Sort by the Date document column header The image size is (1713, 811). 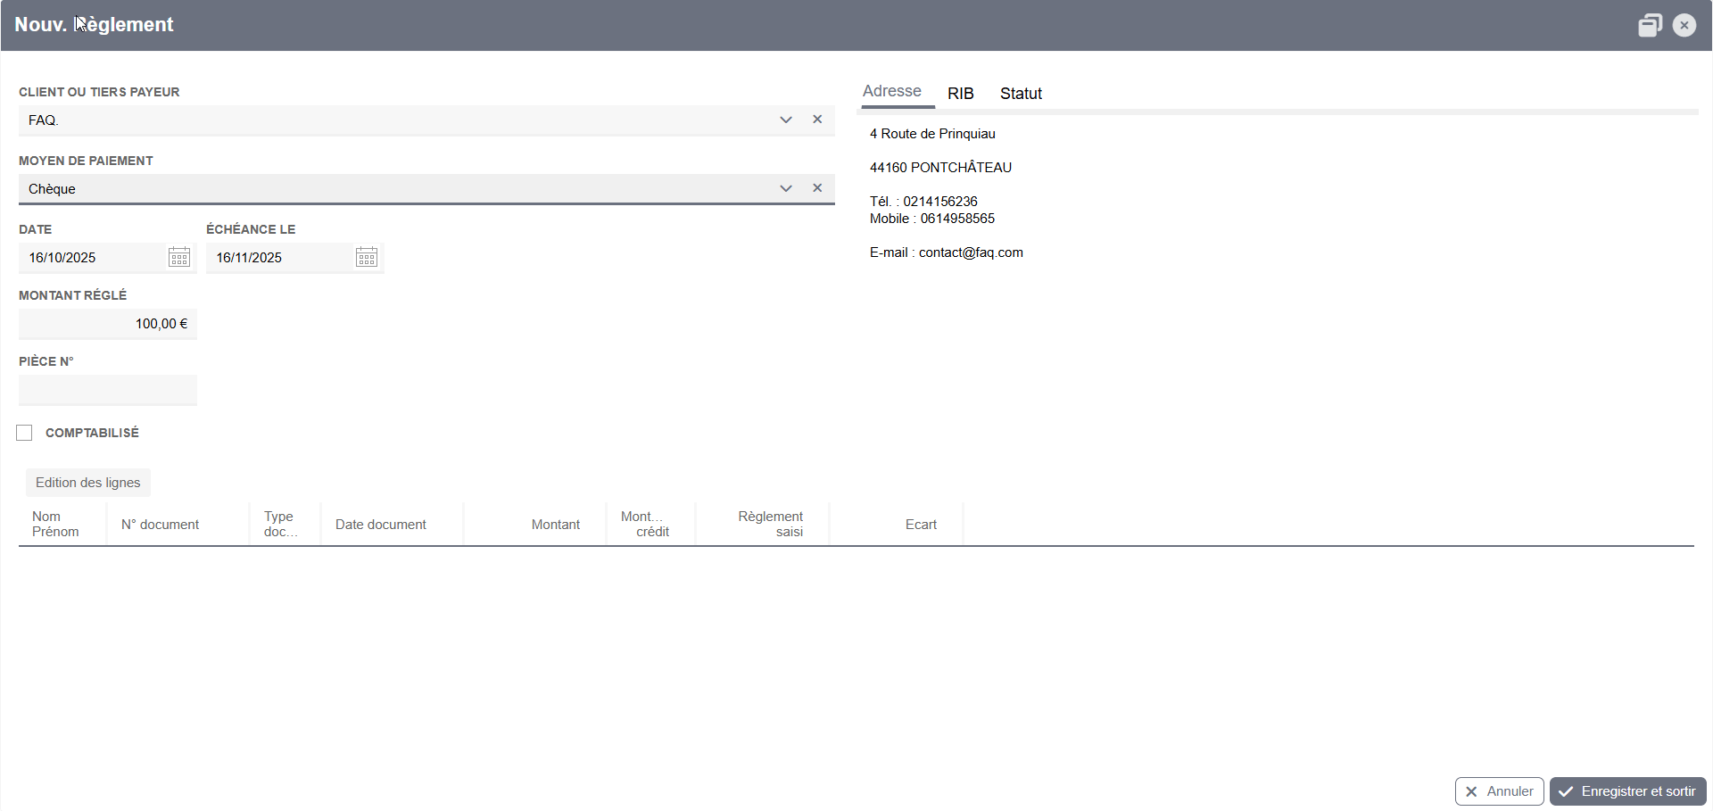[x=381, y=525]
